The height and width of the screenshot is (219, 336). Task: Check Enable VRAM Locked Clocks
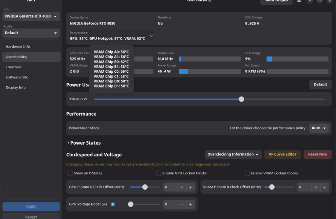click(x=247, y=173)
